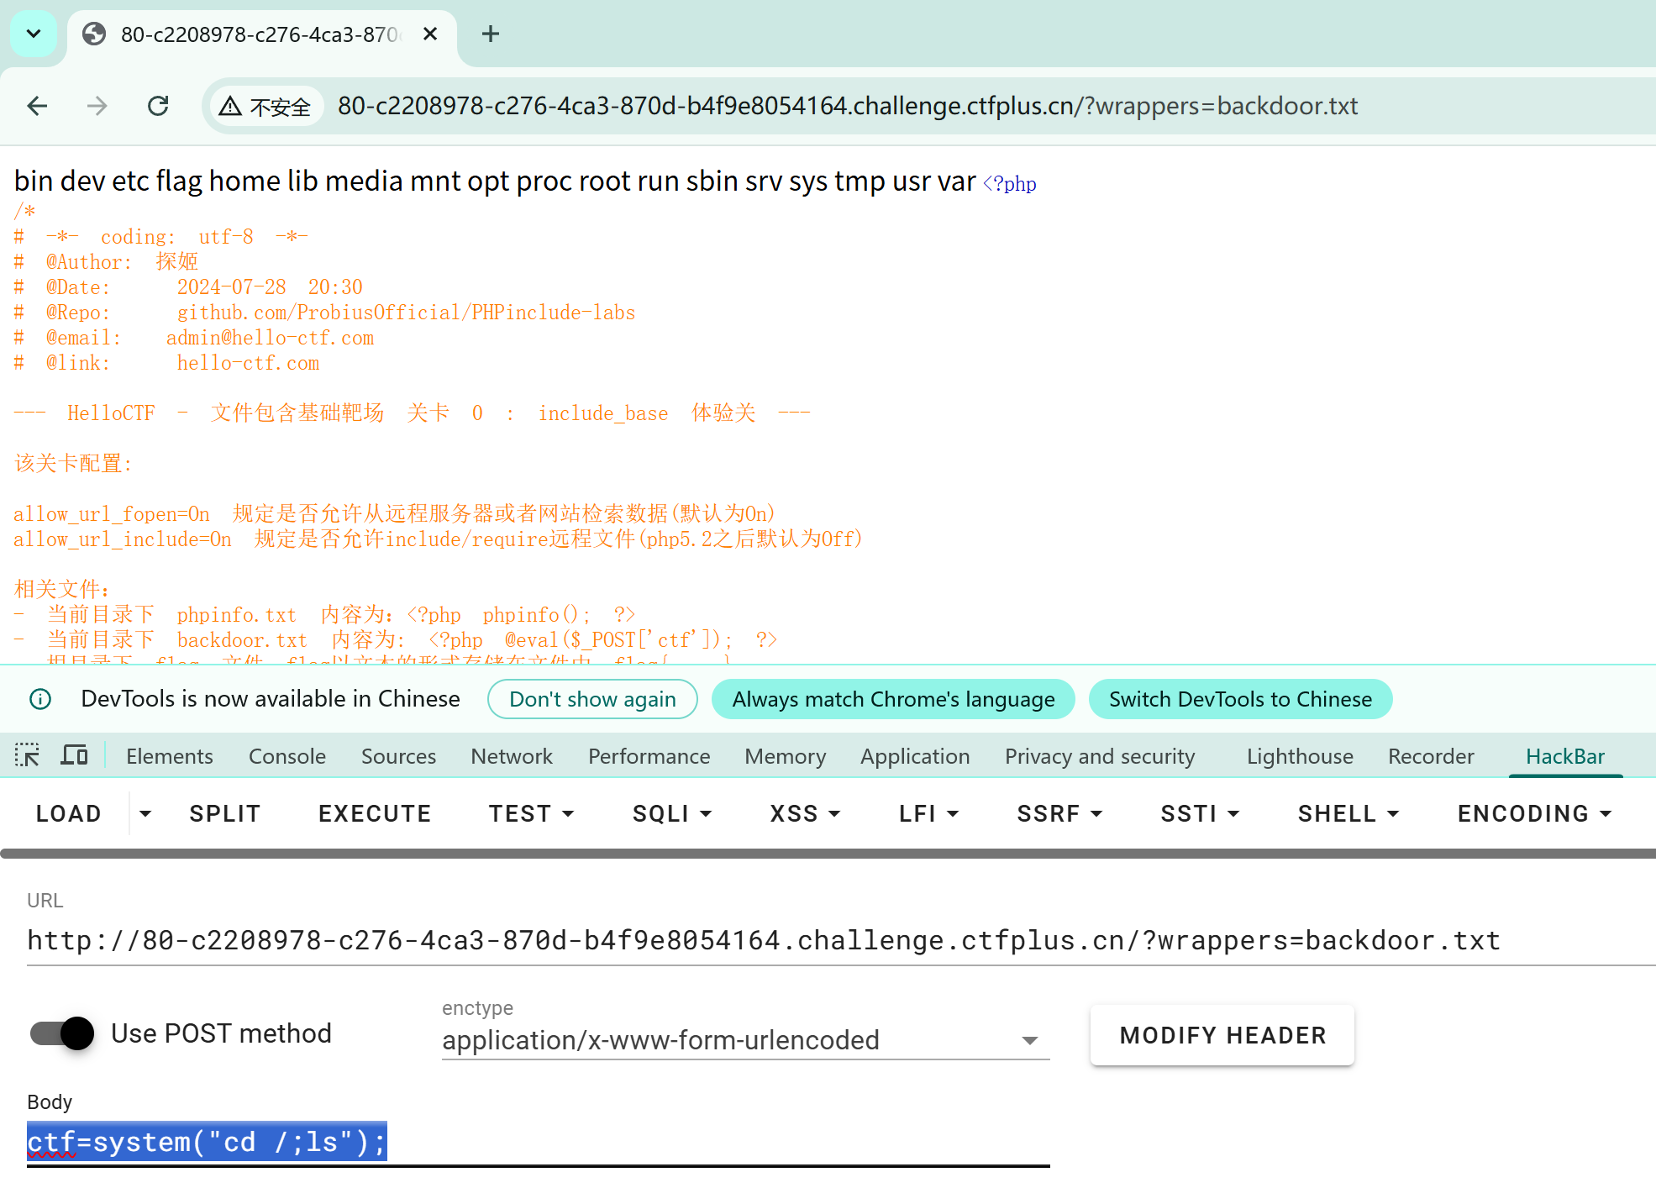1656x1188 pixels.
Task: Click the MODIFY HEADER button
Action: pos(1222,1035)
